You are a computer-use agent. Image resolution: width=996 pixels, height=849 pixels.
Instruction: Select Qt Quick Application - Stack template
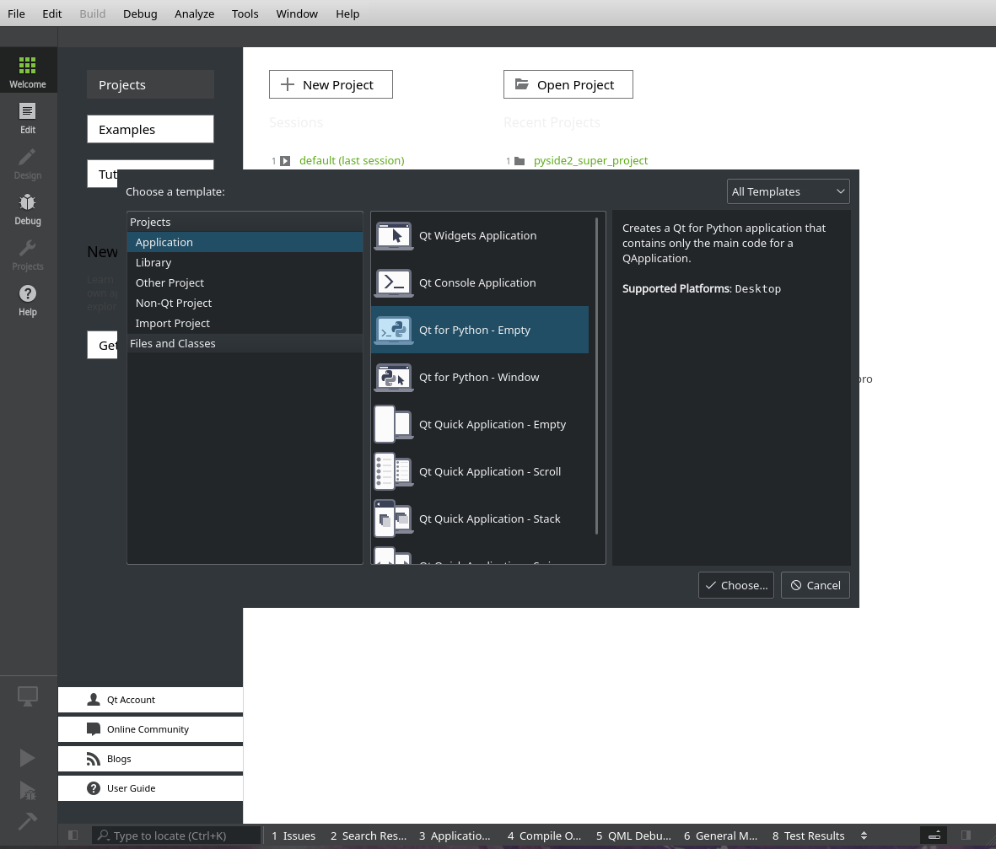480,519
